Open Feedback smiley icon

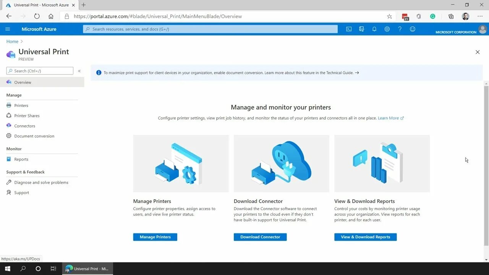pos(413,29)
